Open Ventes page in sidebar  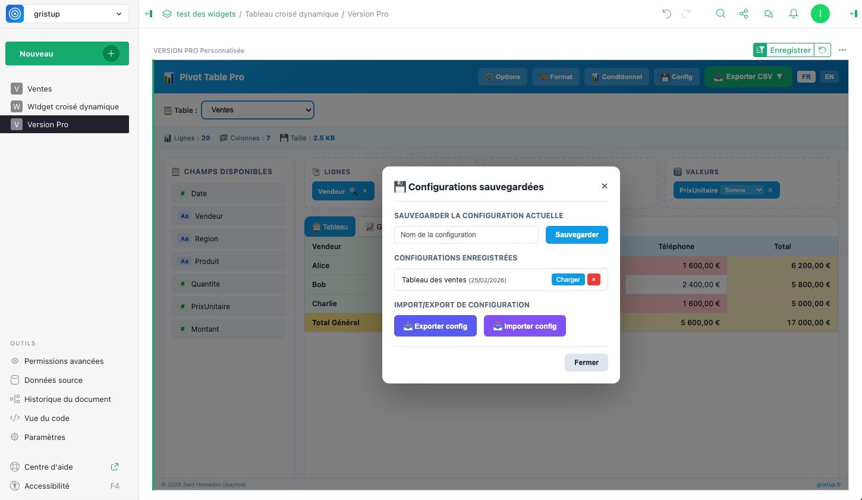tap(40, 89)
